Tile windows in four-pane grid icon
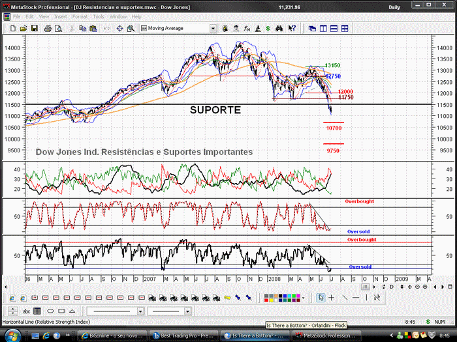Image resolution: width=457 pixels, height=342 pixels. (x=345, y=29)
